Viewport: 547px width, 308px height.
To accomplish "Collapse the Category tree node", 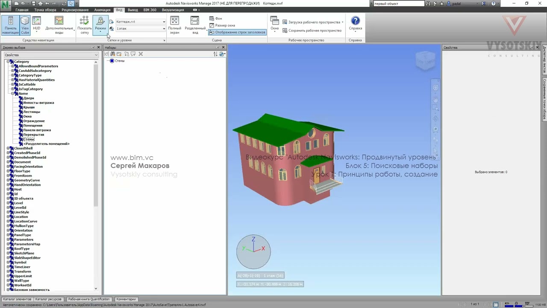I will [8, 62].
